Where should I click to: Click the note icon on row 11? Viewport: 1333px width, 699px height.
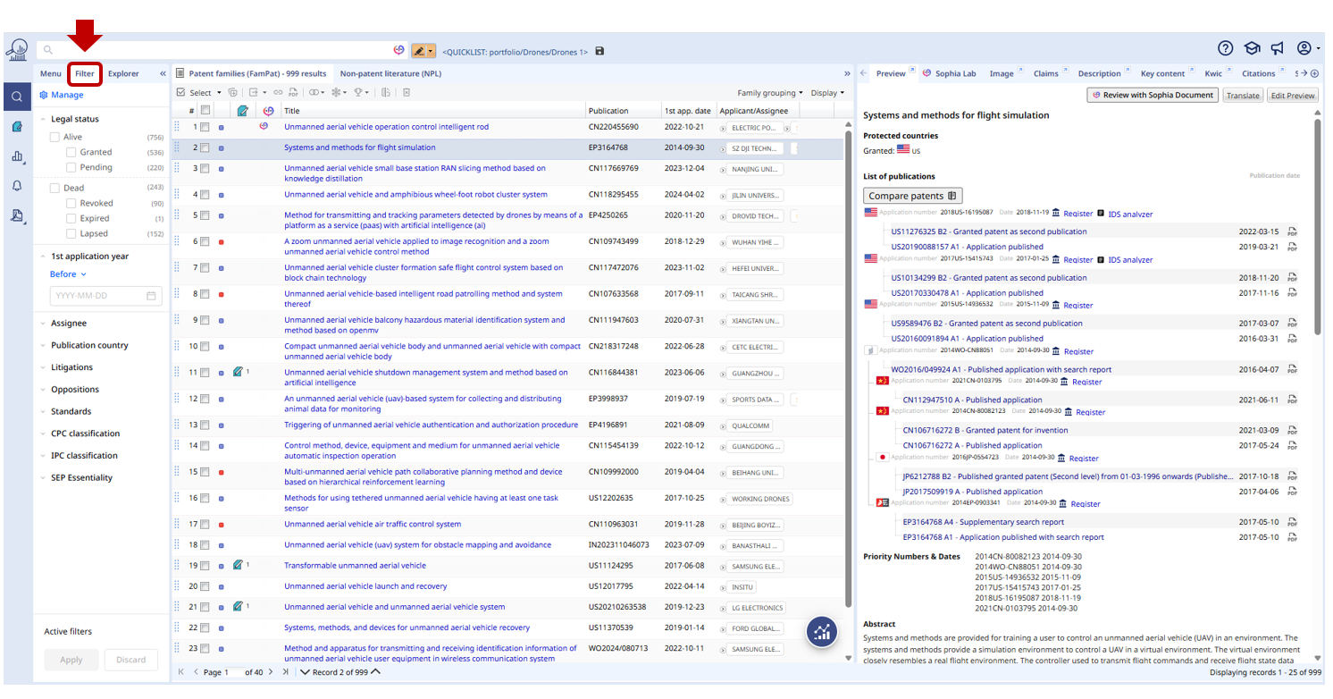pos(238,372)
